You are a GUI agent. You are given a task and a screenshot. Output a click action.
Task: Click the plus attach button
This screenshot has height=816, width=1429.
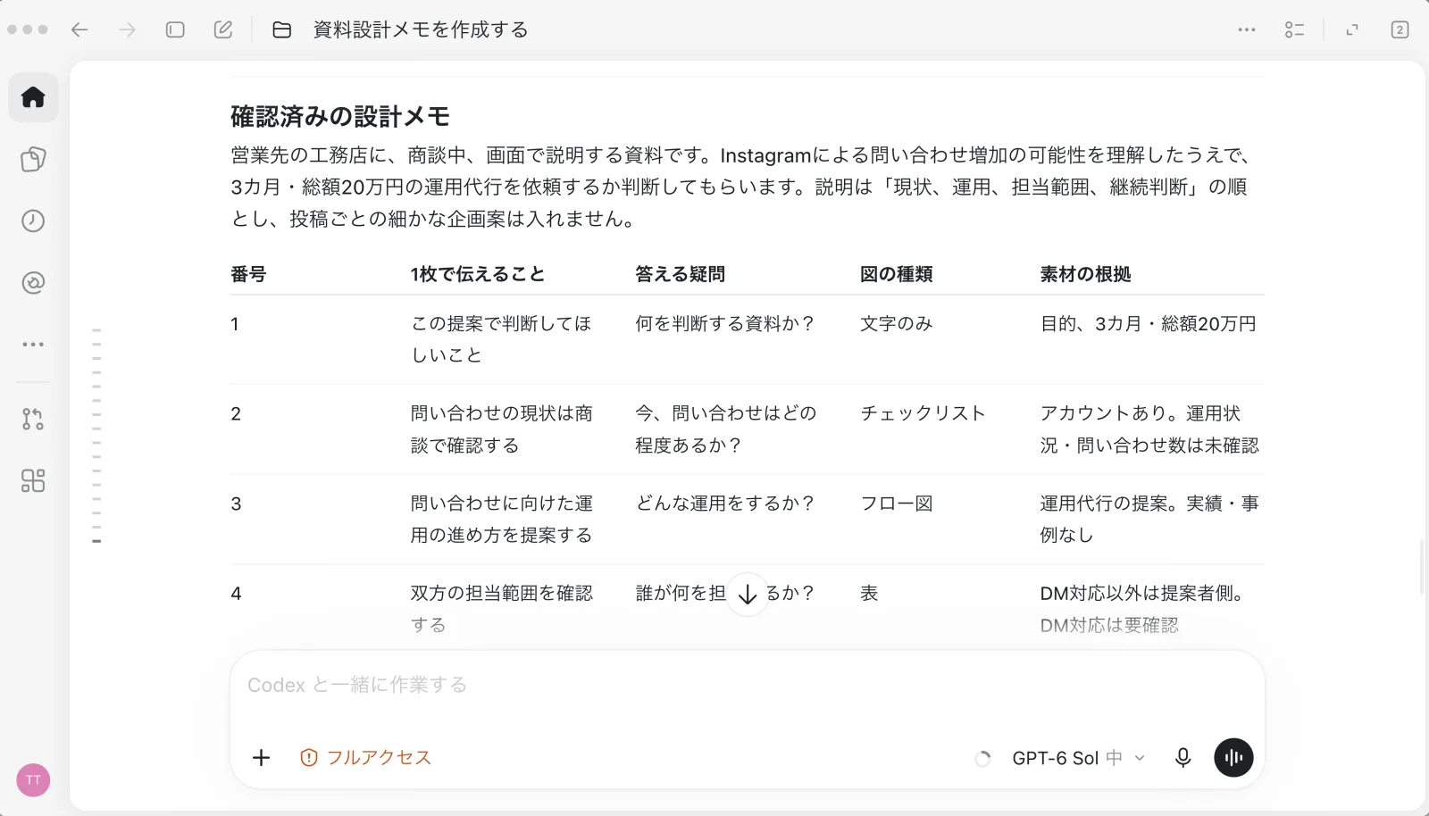coord(261,758)
